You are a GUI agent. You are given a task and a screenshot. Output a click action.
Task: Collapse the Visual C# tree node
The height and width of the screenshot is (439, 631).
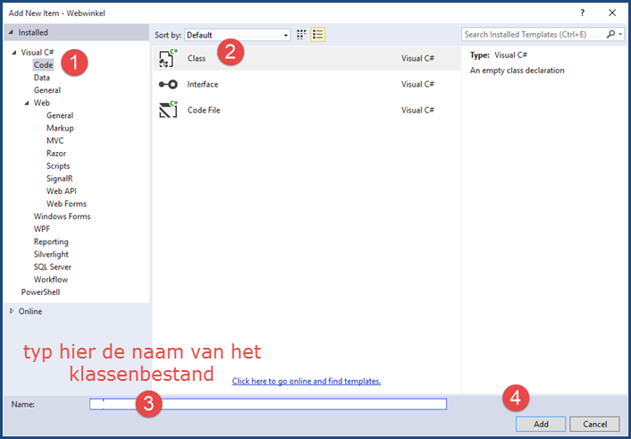point(13,53)
